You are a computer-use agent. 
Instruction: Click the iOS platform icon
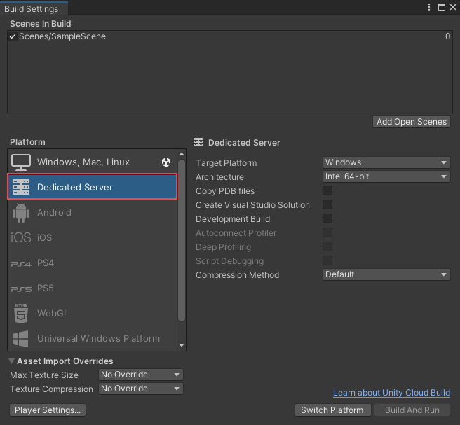coord(21,237)
